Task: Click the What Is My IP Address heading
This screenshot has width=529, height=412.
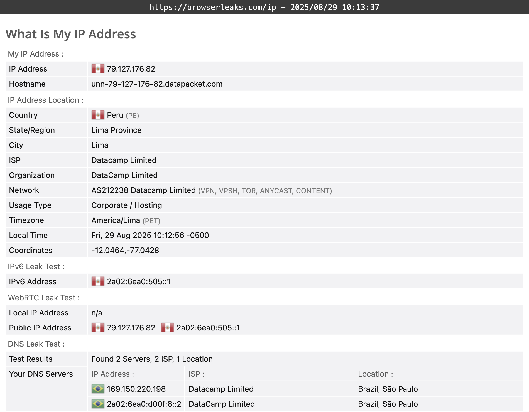Action: [71, 34]
